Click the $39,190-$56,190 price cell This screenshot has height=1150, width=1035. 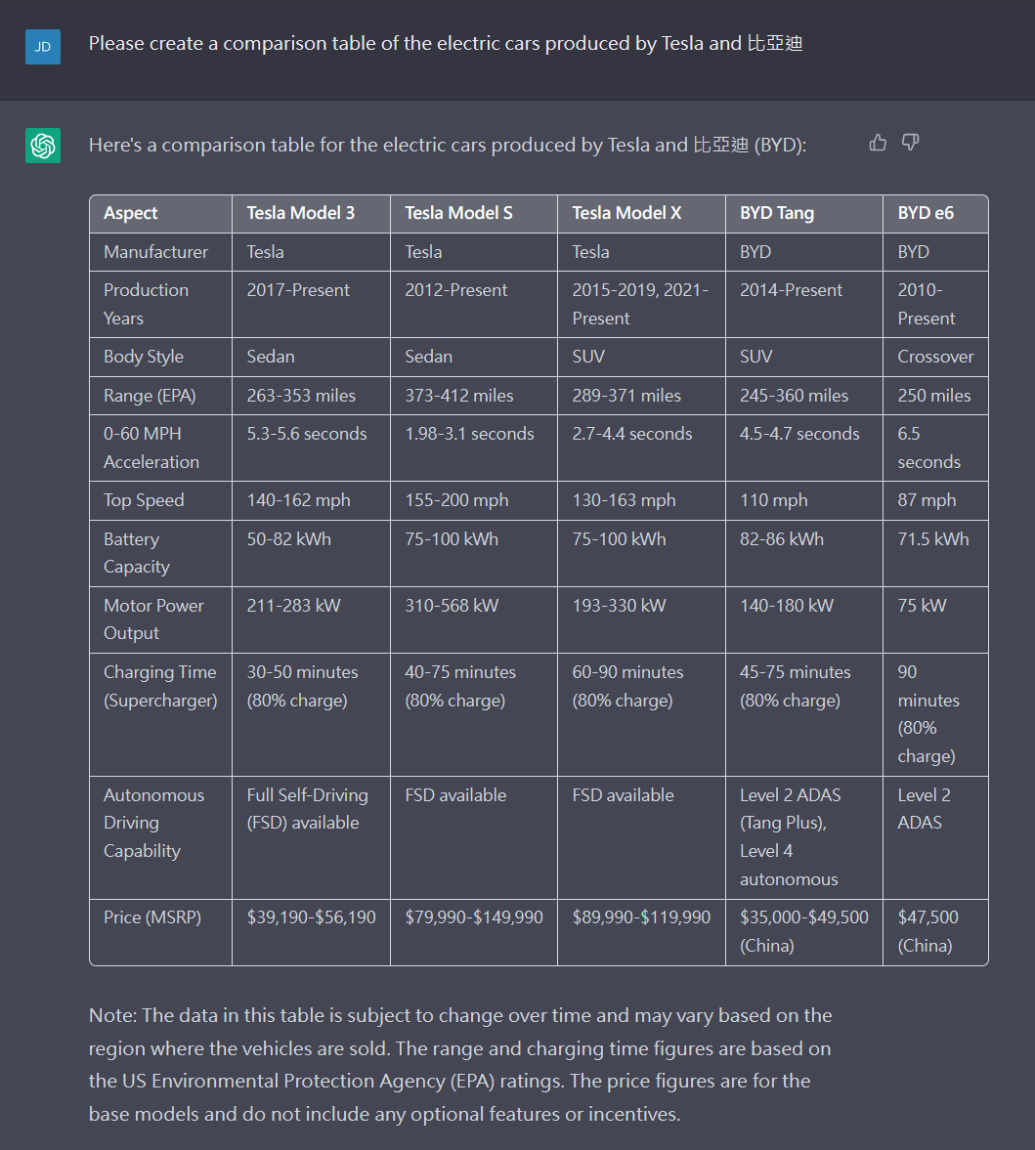tap(311, 917)
